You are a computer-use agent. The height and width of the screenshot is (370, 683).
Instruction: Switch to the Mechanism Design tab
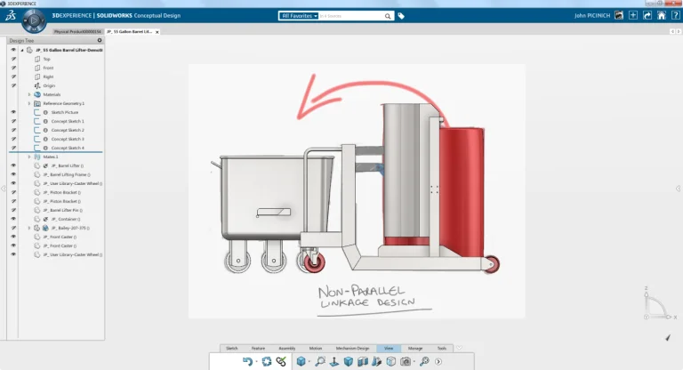[354, 348]
